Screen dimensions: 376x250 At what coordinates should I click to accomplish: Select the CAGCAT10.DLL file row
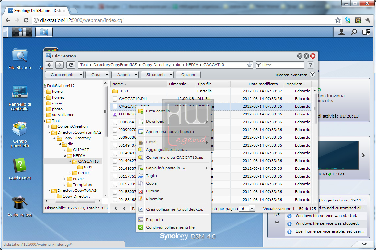[x=211, y=99]
